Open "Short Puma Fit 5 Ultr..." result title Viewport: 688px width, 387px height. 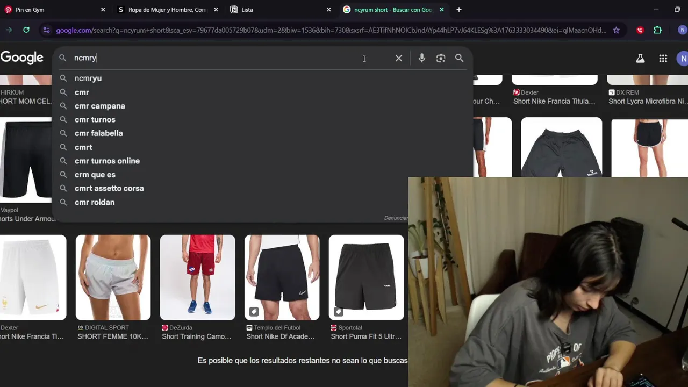[x=366, y=337]
